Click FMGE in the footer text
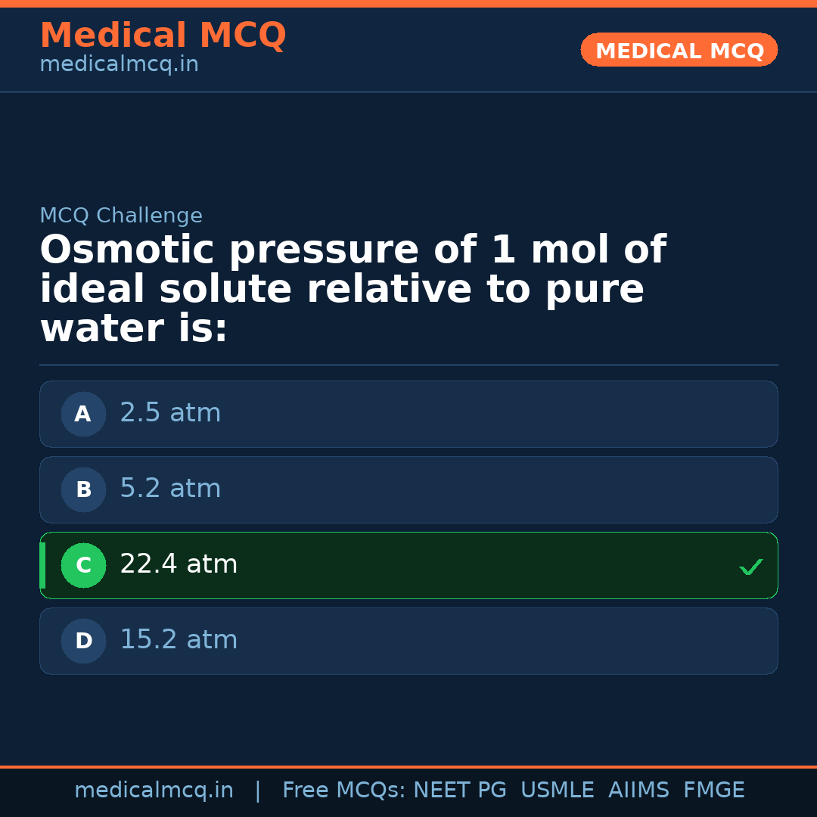817x817 pixels. tap(713, 790)
